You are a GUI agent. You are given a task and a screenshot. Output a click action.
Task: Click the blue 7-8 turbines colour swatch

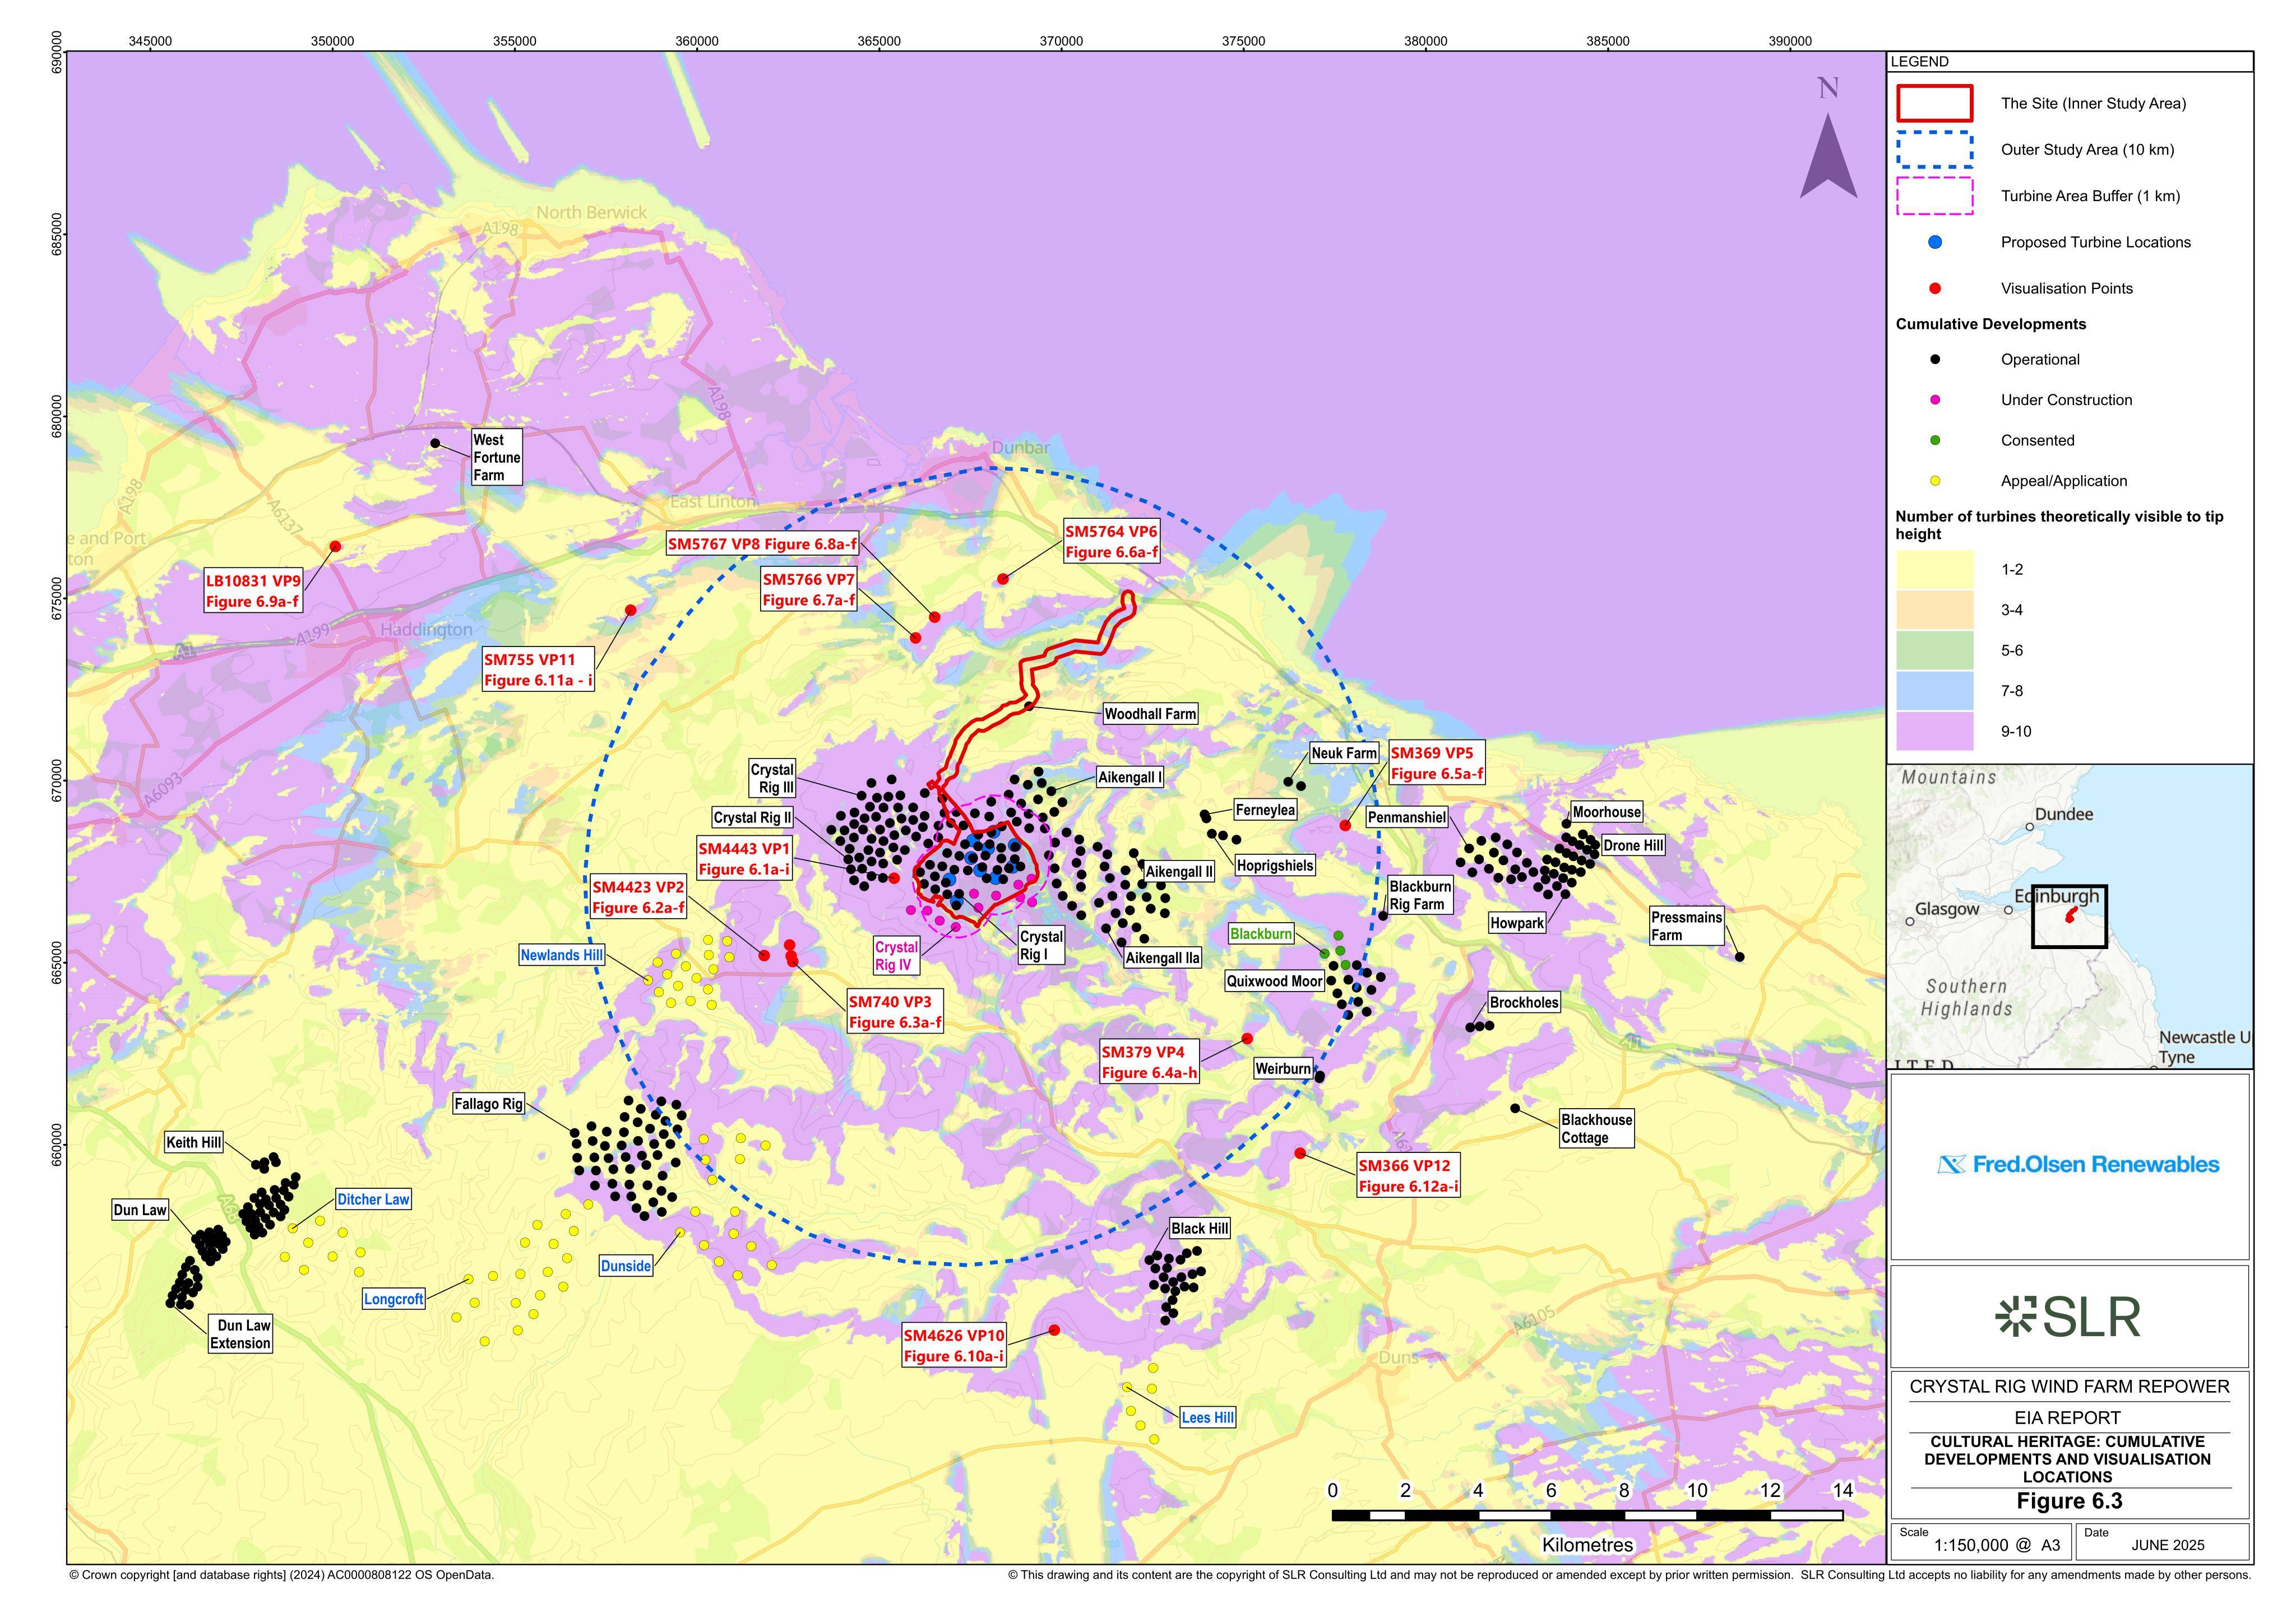click(1935, 691)
